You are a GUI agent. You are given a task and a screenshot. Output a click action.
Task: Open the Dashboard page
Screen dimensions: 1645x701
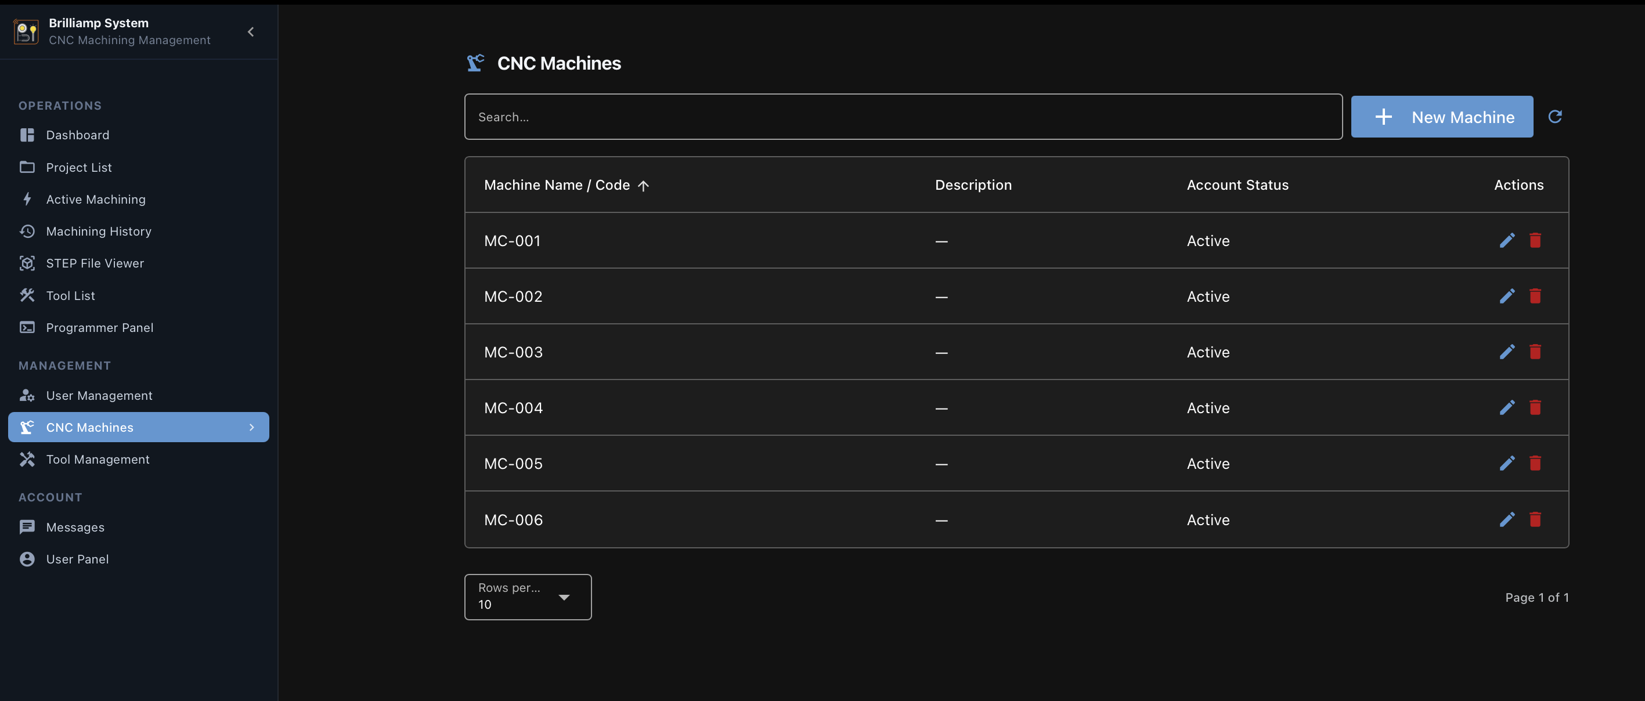(x=139, y=135)
